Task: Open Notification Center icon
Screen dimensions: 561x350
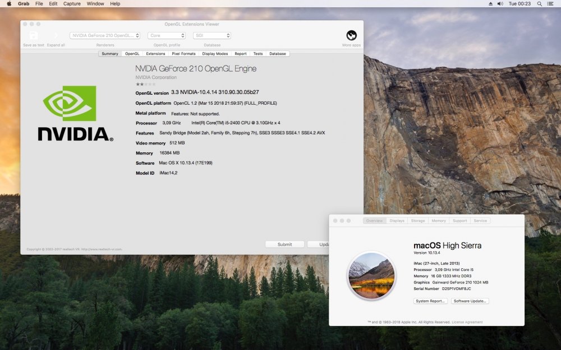Action: [x=550, y=3]
